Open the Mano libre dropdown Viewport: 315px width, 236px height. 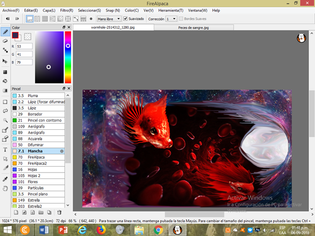109,19
